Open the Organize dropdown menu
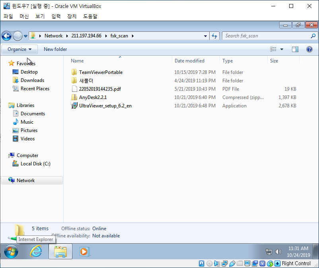The image size is (319, 268). point(19,49)
